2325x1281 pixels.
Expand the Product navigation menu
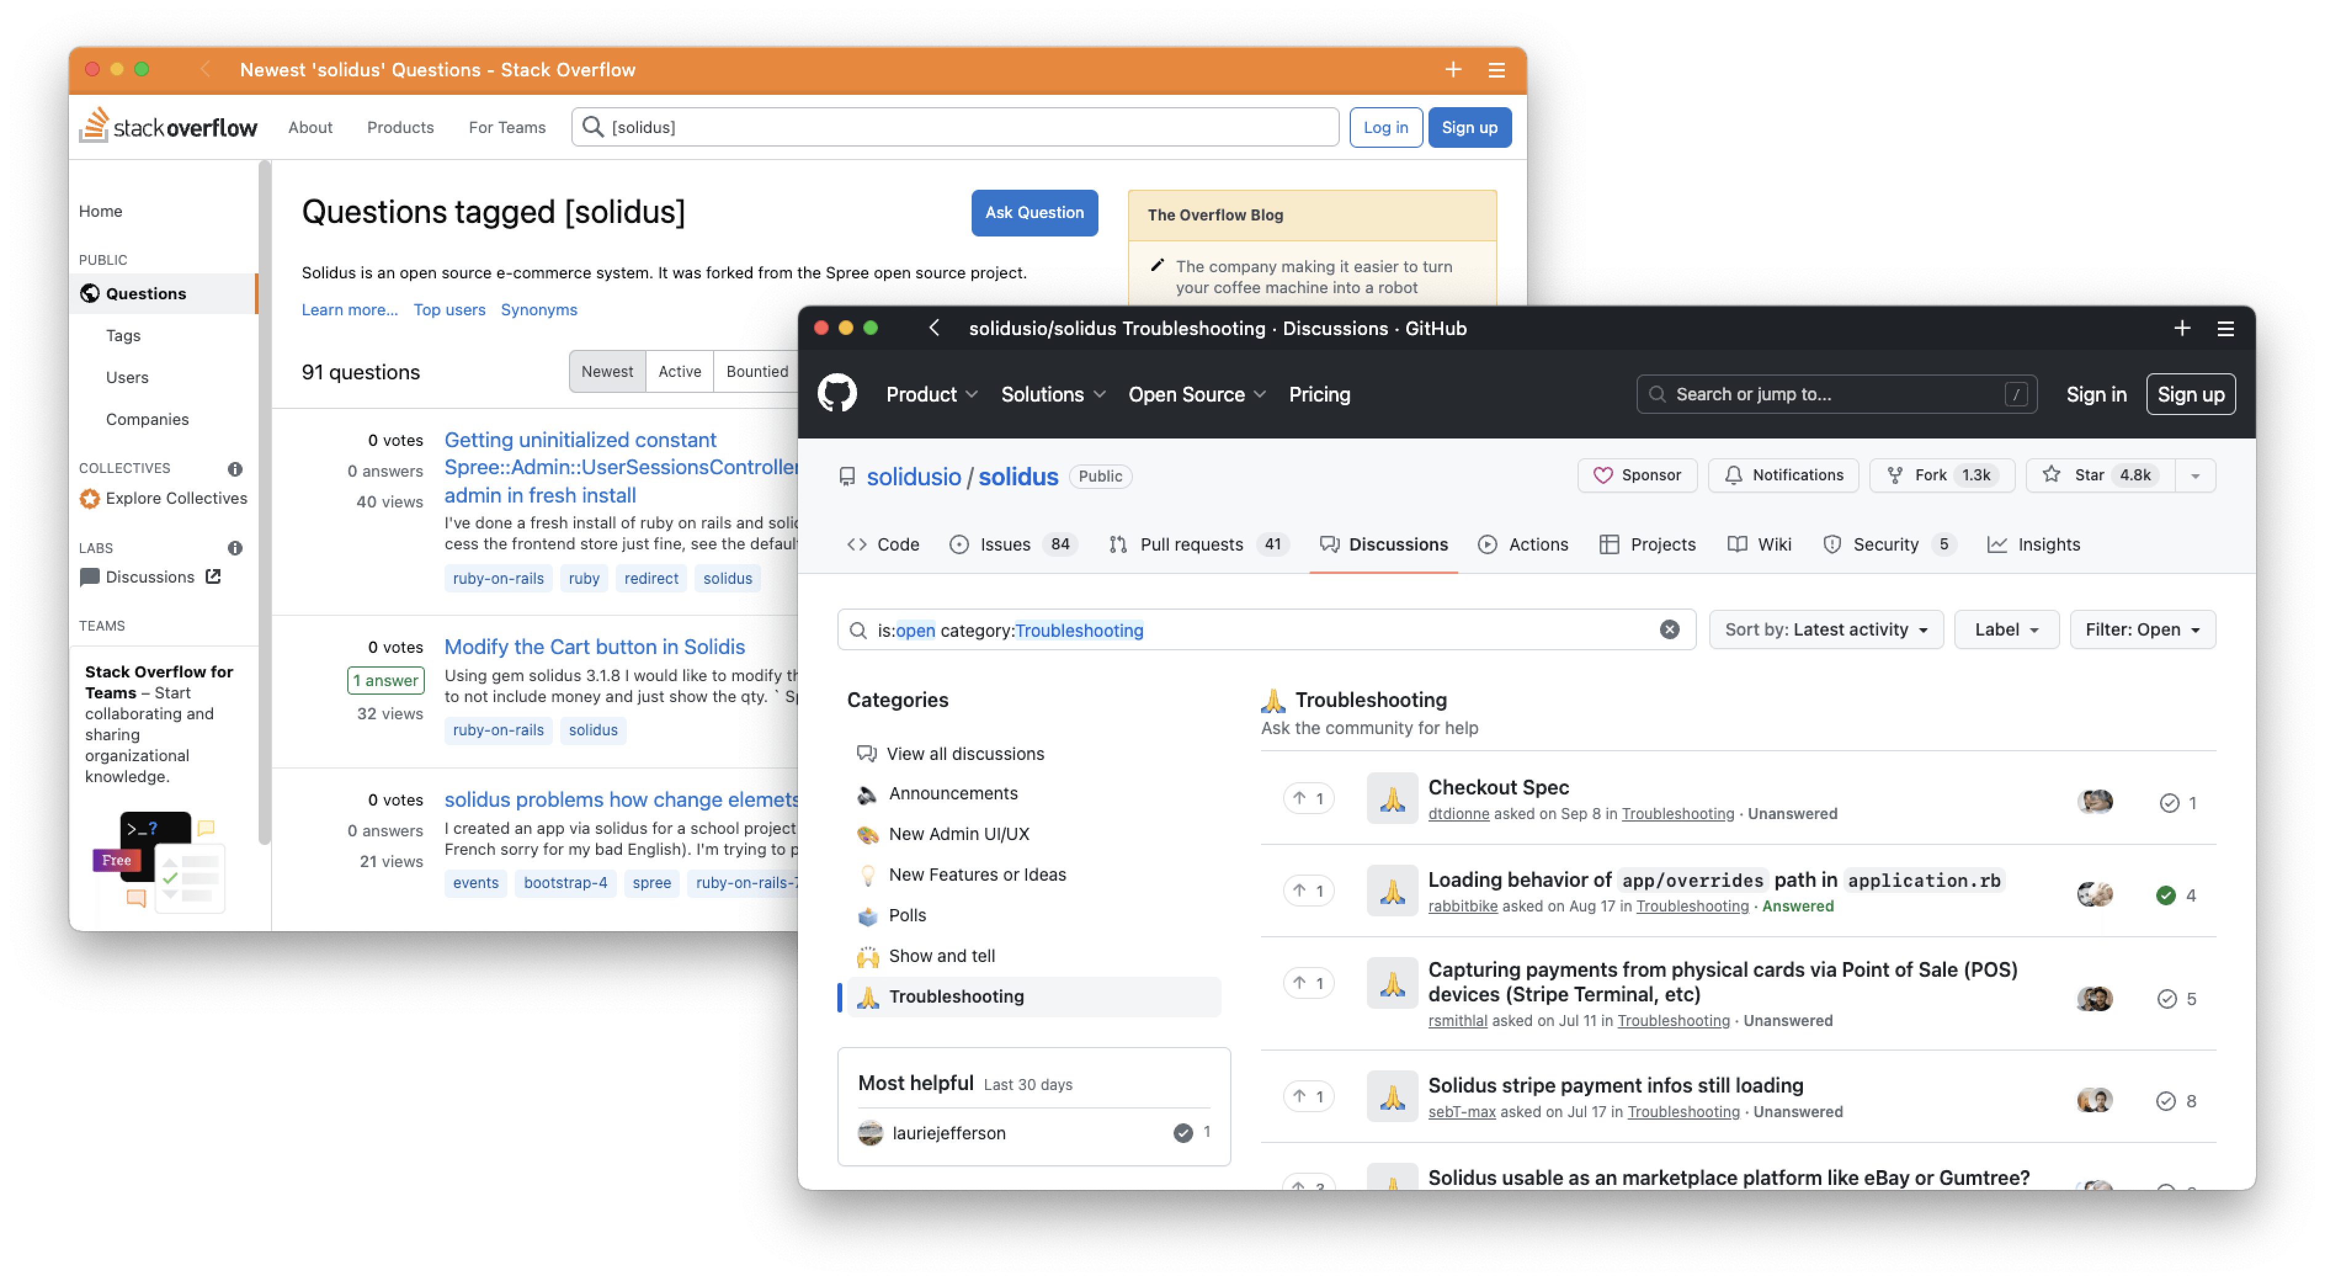point(930,395)
